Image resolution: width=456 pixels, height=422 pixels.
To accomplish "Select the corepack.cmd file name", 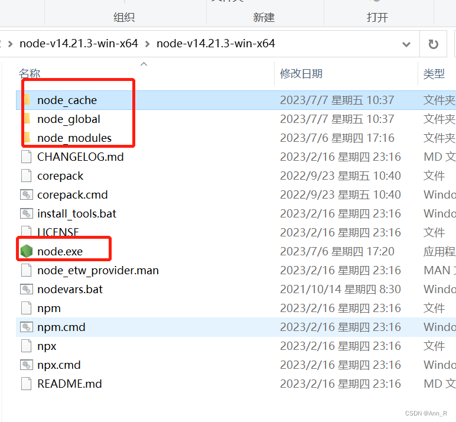I will coord(73,194).
